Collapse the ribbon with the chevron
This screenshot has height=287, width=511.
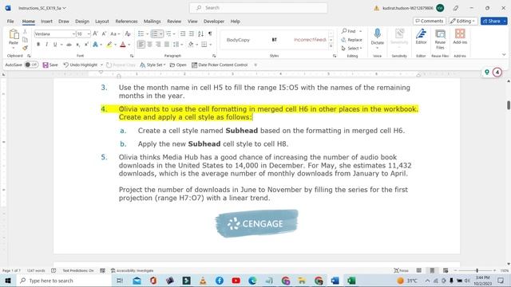[504, 55]
